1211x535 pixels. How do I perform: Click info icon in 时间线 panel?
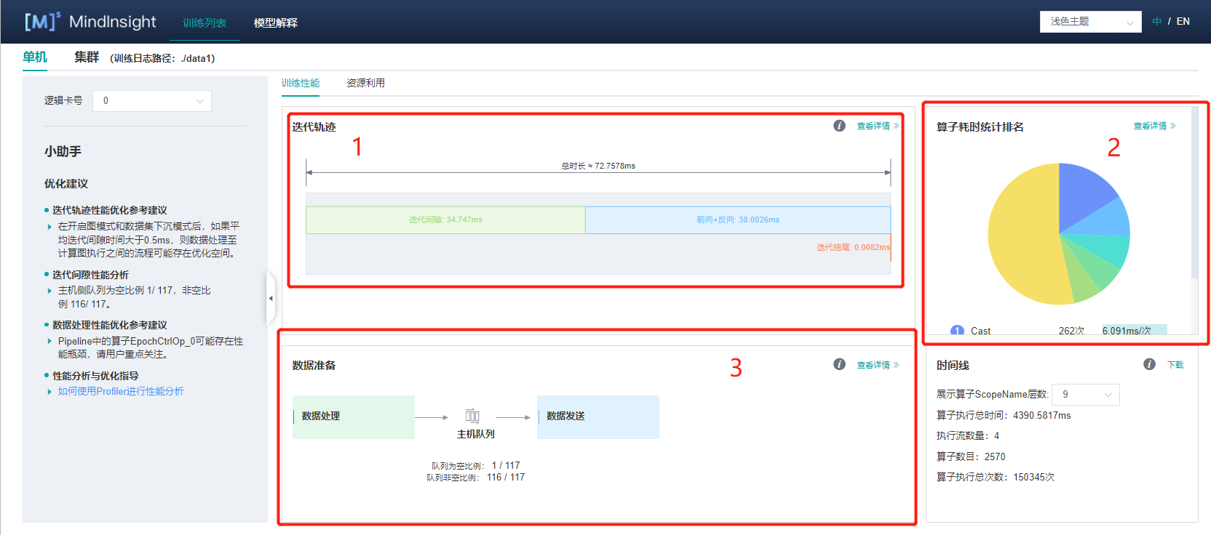1149,364
